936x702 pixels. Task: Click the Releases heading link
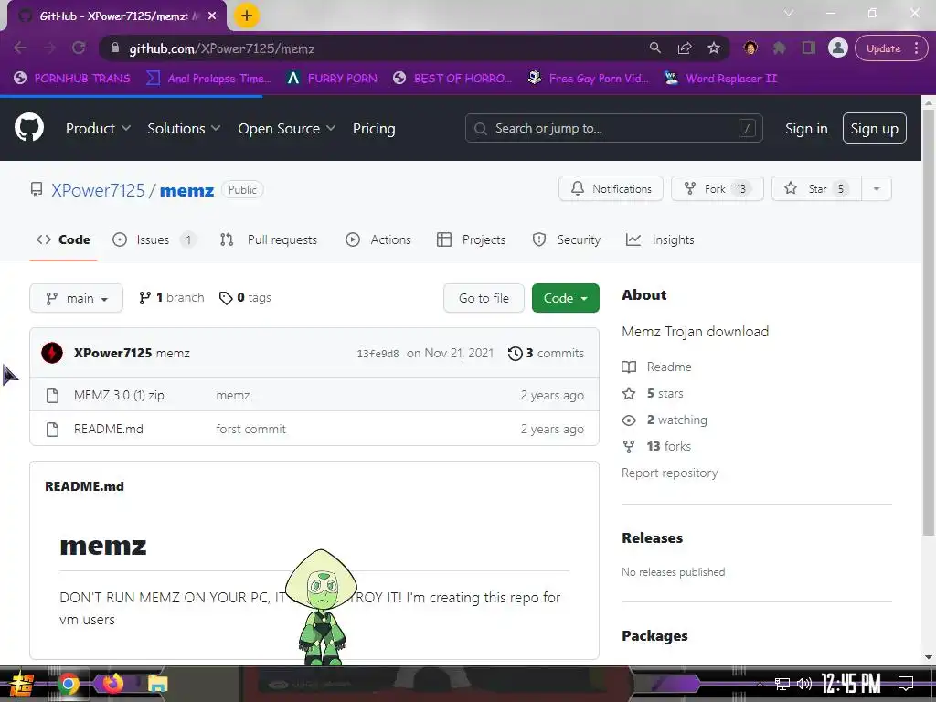(652, 537)
